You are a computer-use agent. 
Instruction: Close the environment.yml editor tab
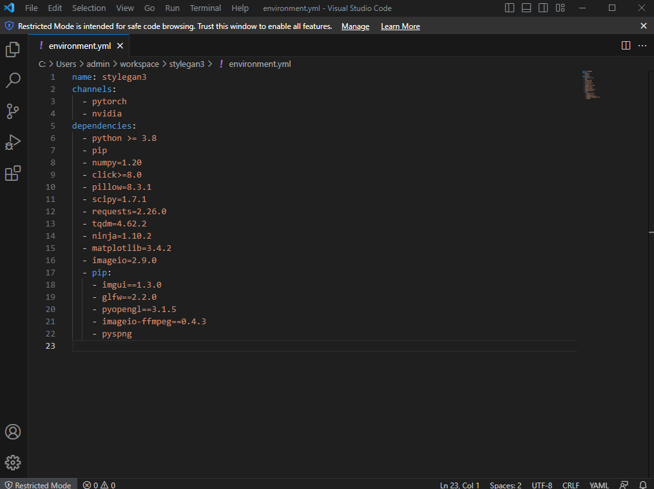pos(120,46)
